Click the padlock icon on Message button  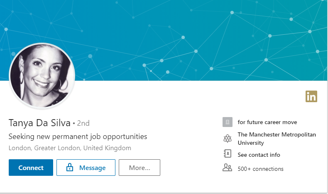pos(69,168)
